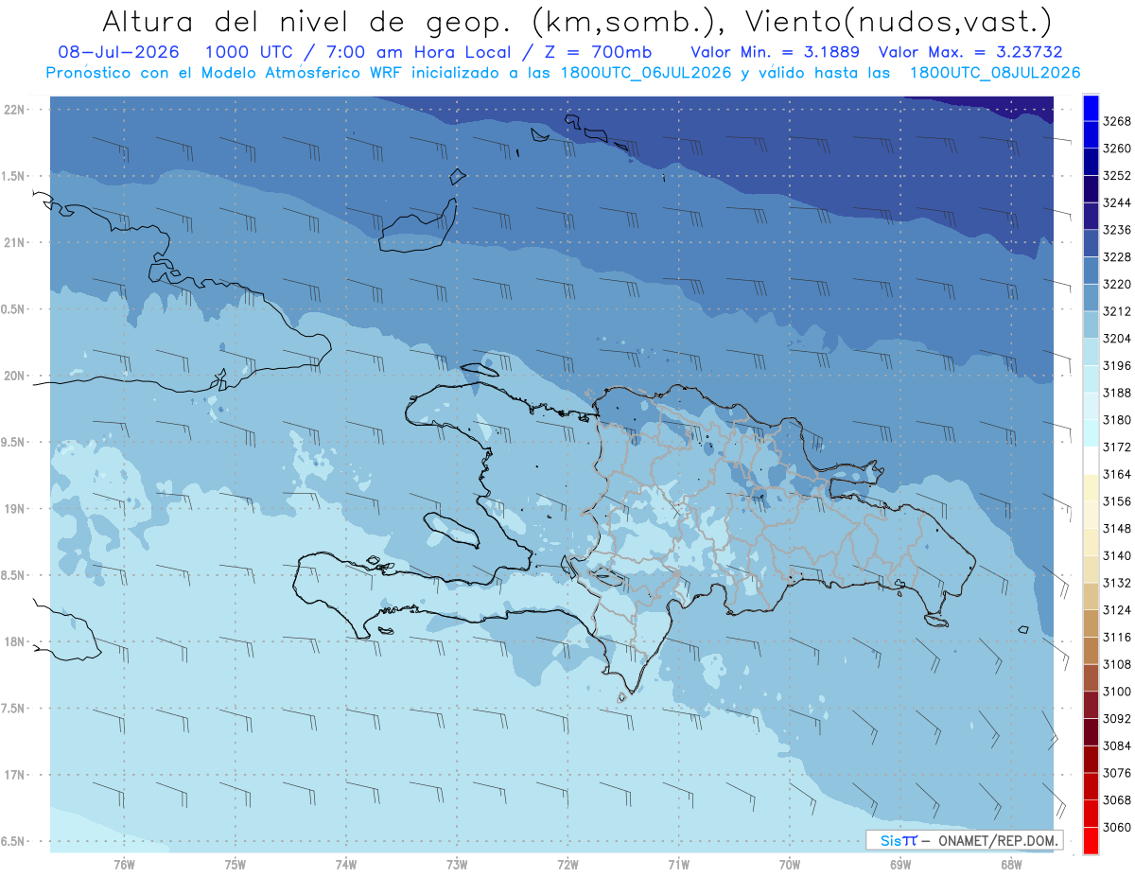Screen dimensions: 1135x877
Task: Click the bright red swatch below 3060
Action: pos(1091,840)
